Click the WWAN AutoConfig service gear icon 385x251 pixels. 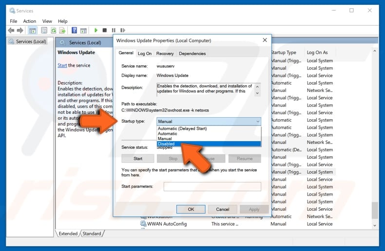(x=143, y=224)
